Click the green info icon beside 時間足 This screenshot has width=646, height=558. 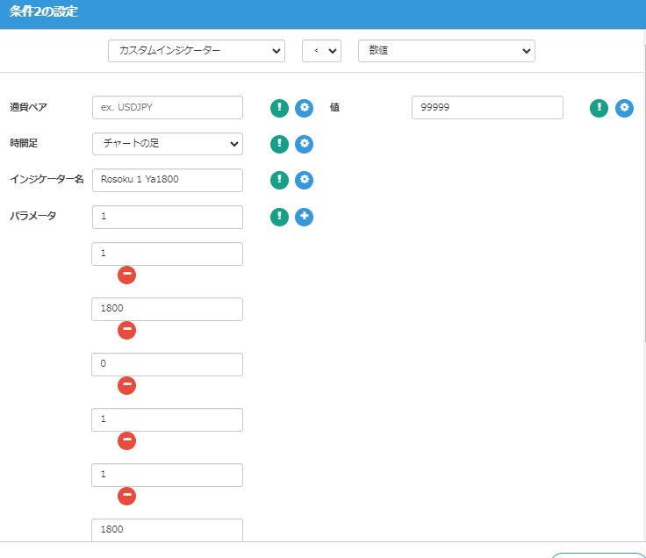(x=279, y=144)
